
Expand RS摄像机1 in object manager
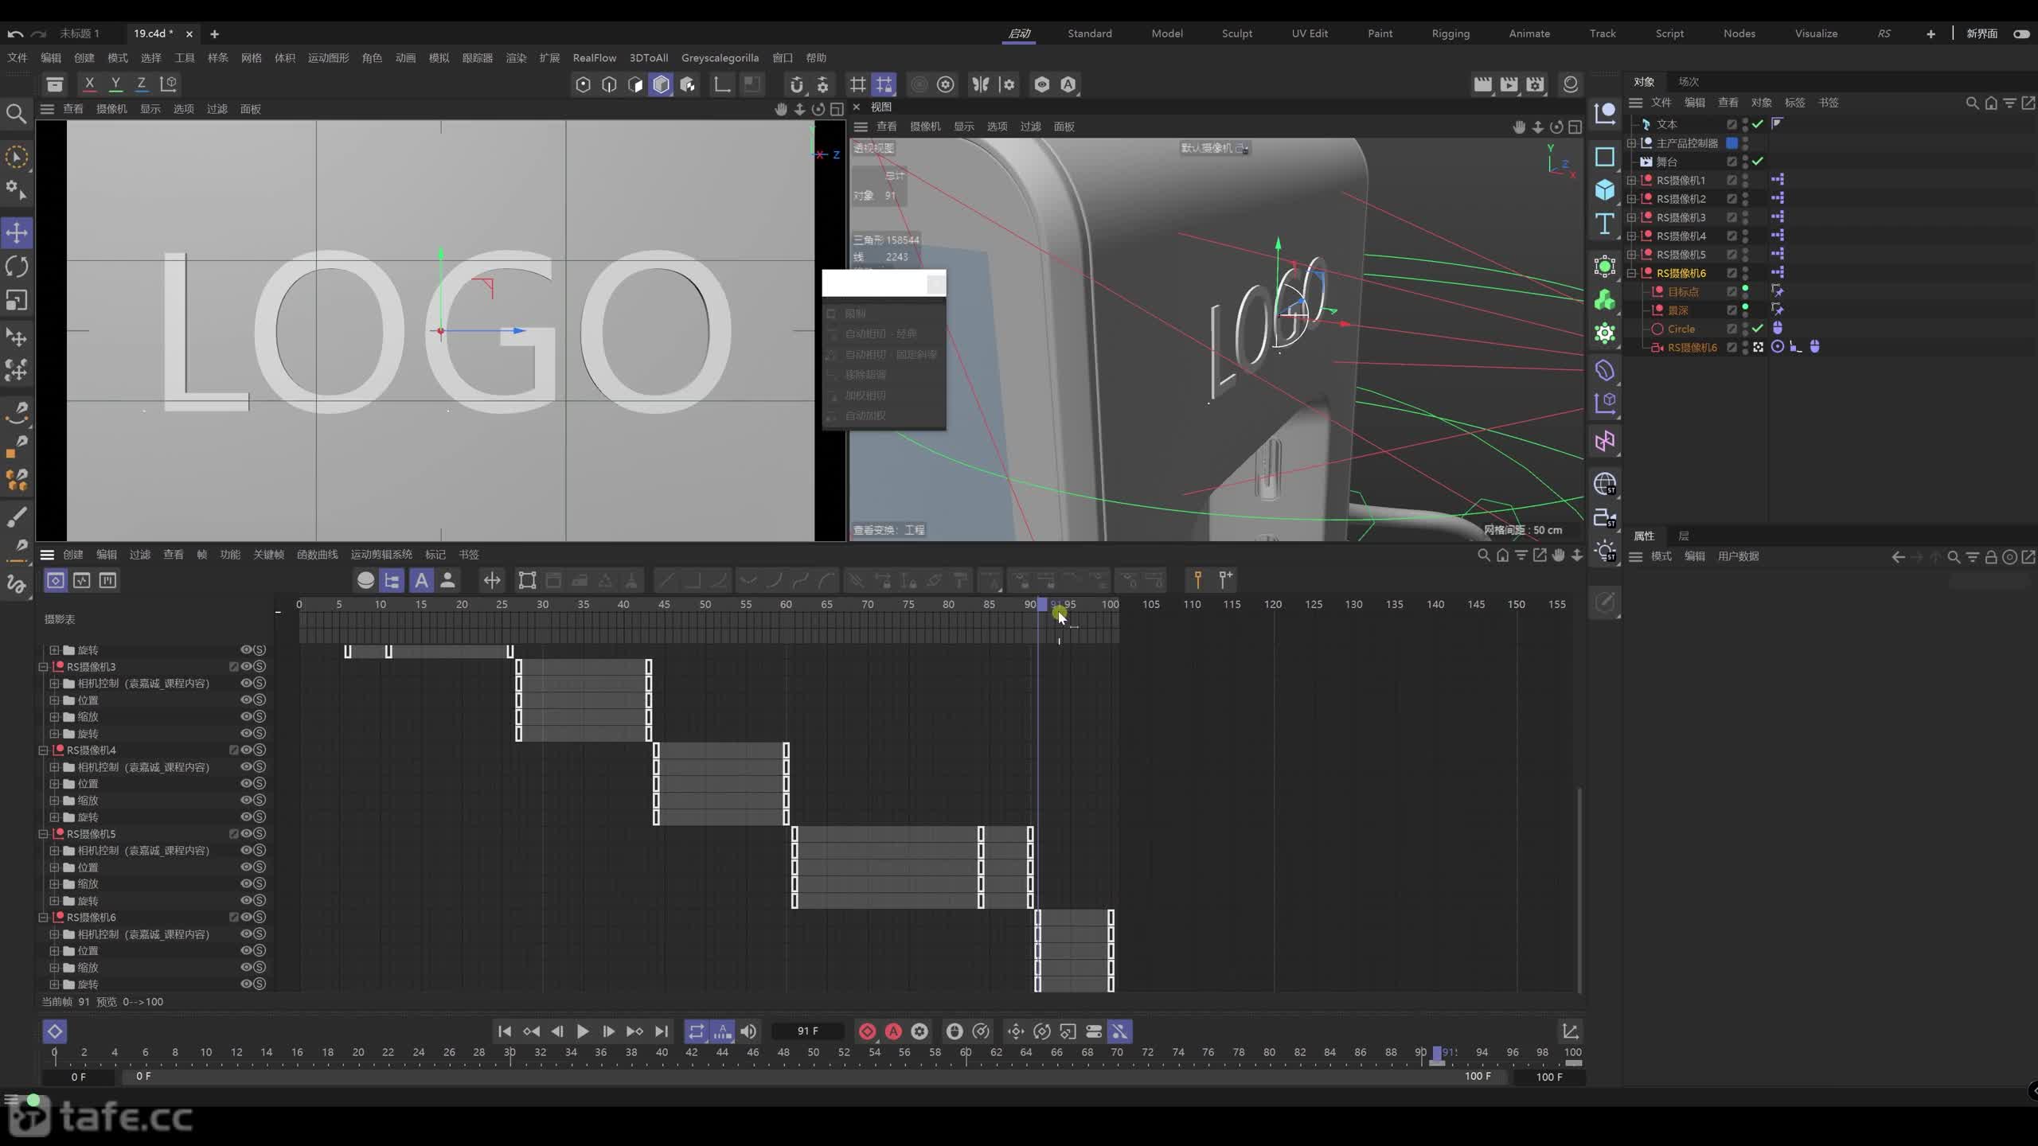coord(1631,180)
